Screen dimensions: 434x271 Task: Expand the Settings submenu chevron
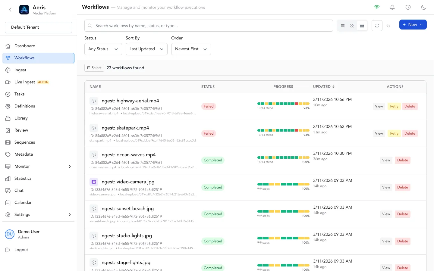(x=70, y=214)
